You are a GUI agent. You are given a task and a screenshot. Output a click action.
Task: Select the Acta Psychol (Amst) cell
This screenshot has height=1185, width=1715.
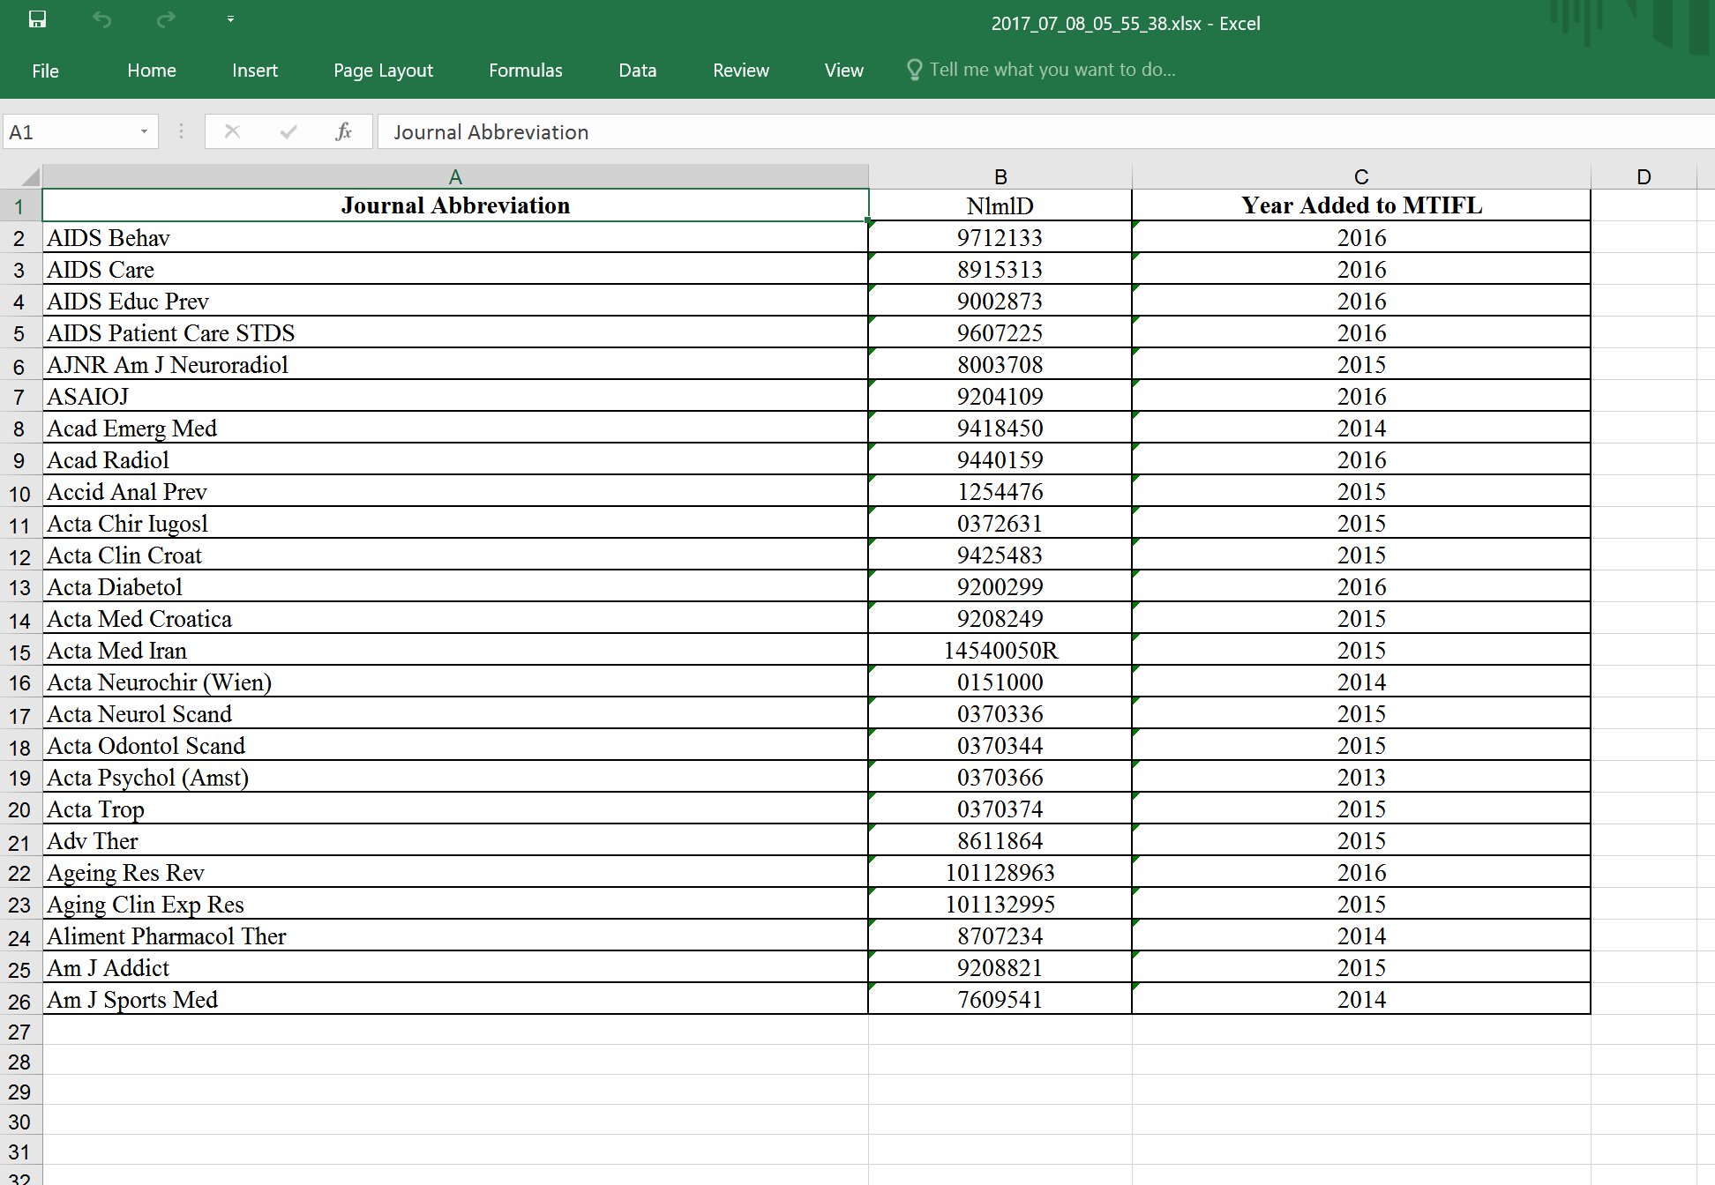click(455, 777)
